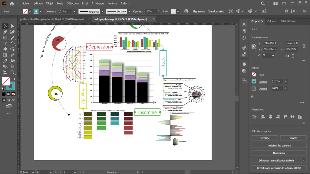The height and width of the screenshot is (174, 310).
Task: Select the Type tool
Action: point(5,43)
